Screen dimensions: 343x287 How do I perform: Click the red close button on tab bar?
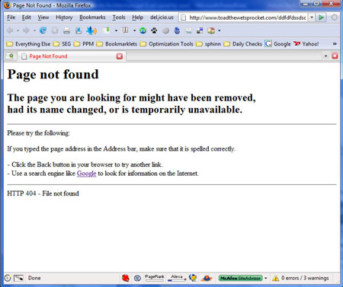pos(335,56)
